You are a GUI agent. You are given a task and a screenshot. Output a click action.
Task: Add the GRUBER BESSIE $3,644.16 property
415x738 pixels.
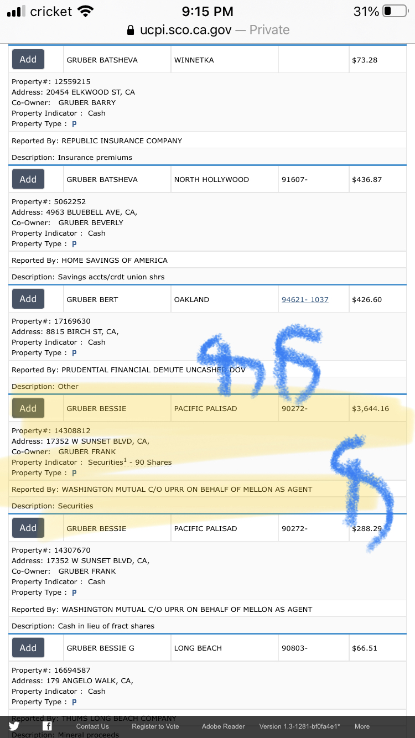[28, 408]
